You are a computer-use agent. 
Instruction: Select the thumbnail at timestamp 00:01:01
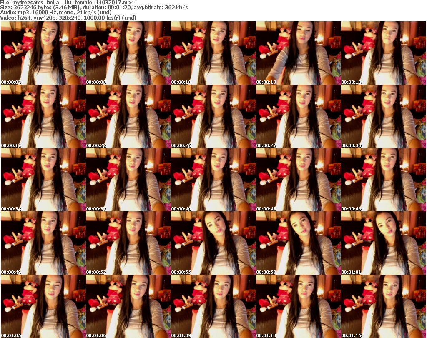click(384, 243)
